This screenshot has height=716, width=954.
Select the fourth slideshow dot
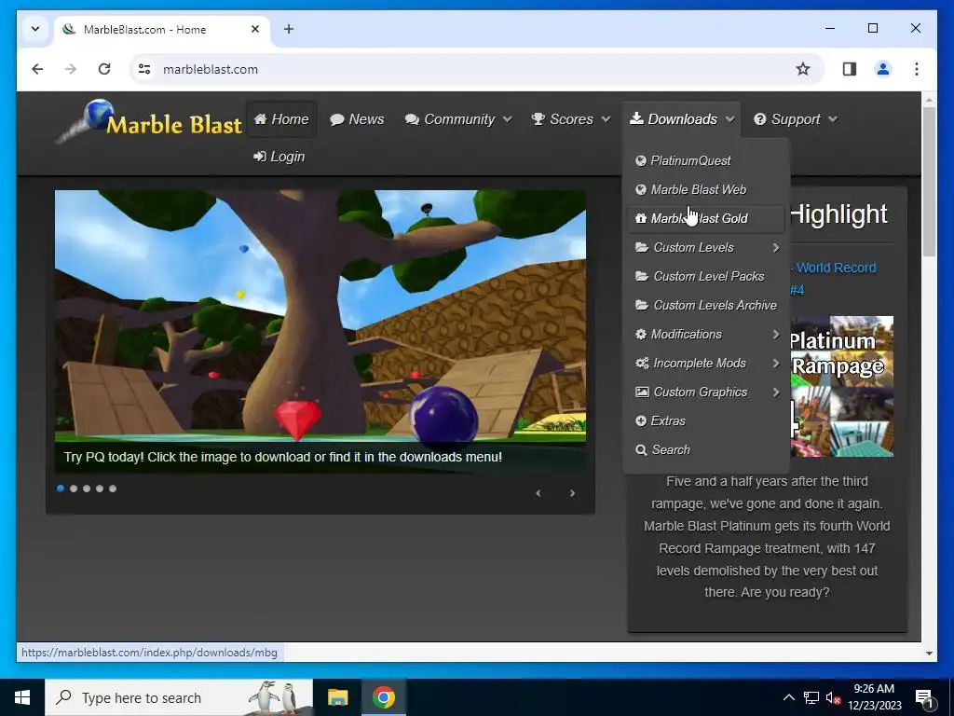click(100, 489)
